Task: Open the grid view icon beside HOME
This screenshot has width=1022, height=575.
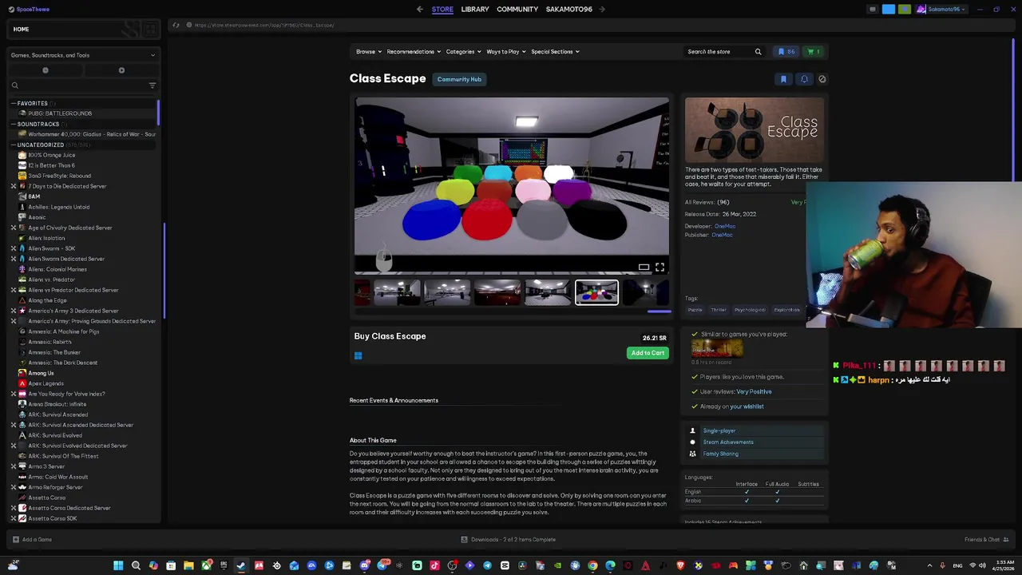Action: point(150,30)
